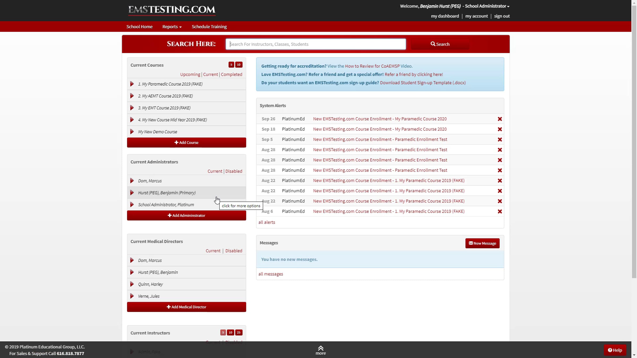Open the School Administrator role dropdown
The height and width of the screenshot is (358, 637).
(x=487, y=6)
